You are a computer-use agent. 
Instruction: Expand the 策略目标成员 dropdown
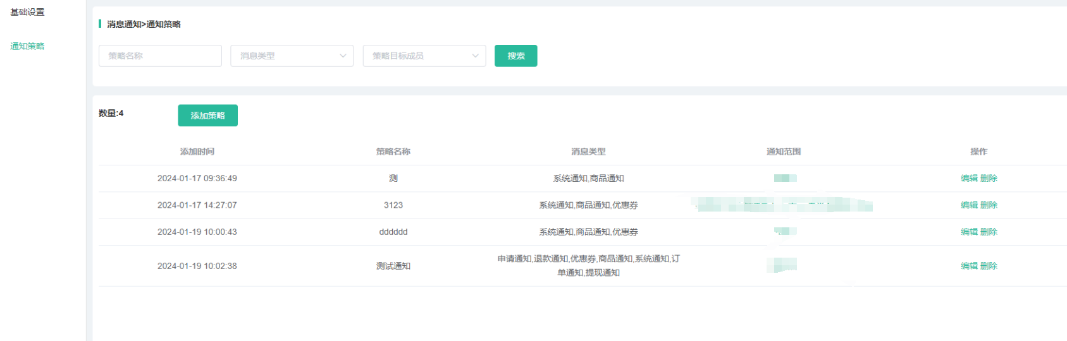(x=417, y=56)
